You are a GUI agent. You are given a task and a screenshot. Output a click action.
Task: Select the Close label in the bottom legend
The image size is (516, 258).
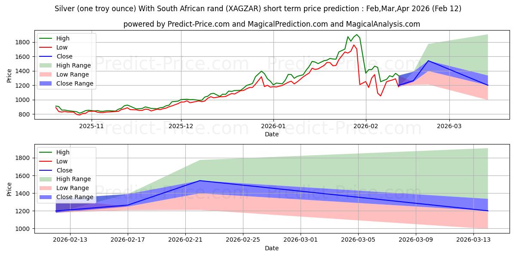coord(64,170)
